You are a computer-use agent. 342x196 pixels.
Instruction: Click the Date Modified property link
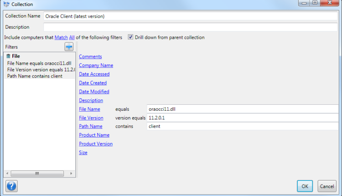coord(94,92)
